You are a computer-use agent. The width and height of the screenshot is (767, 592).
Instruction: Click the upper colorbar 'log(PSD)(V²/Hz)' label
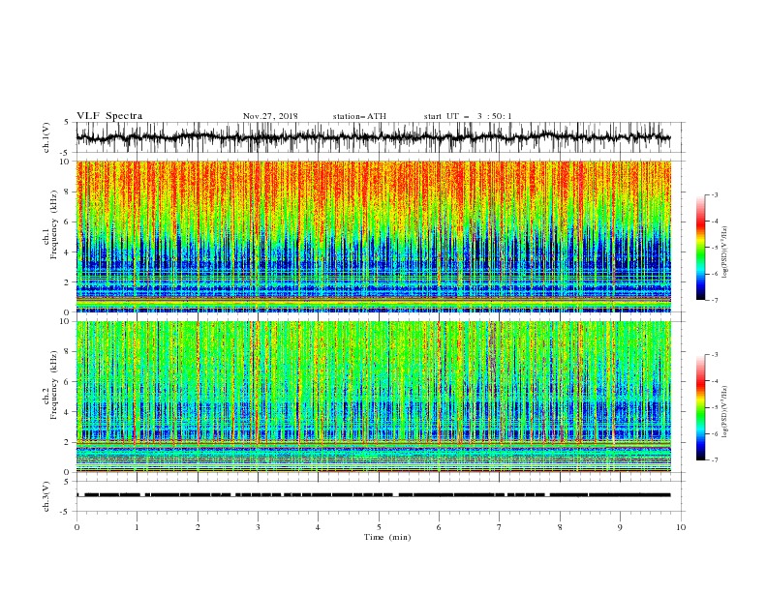(725, 252)
